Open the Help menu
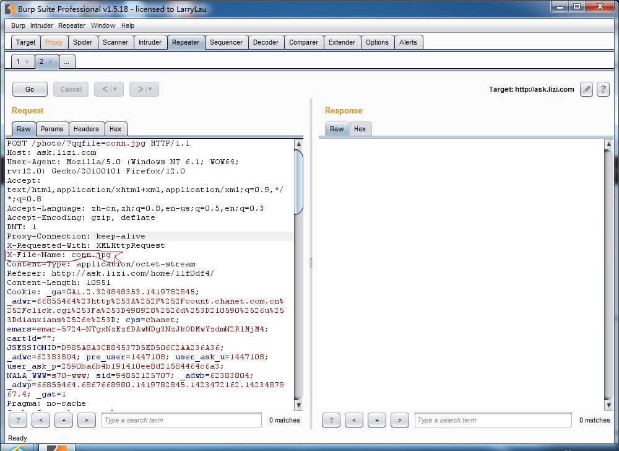Screen dimensions: 619x451 pyautogui.click(x=128, y=25)
